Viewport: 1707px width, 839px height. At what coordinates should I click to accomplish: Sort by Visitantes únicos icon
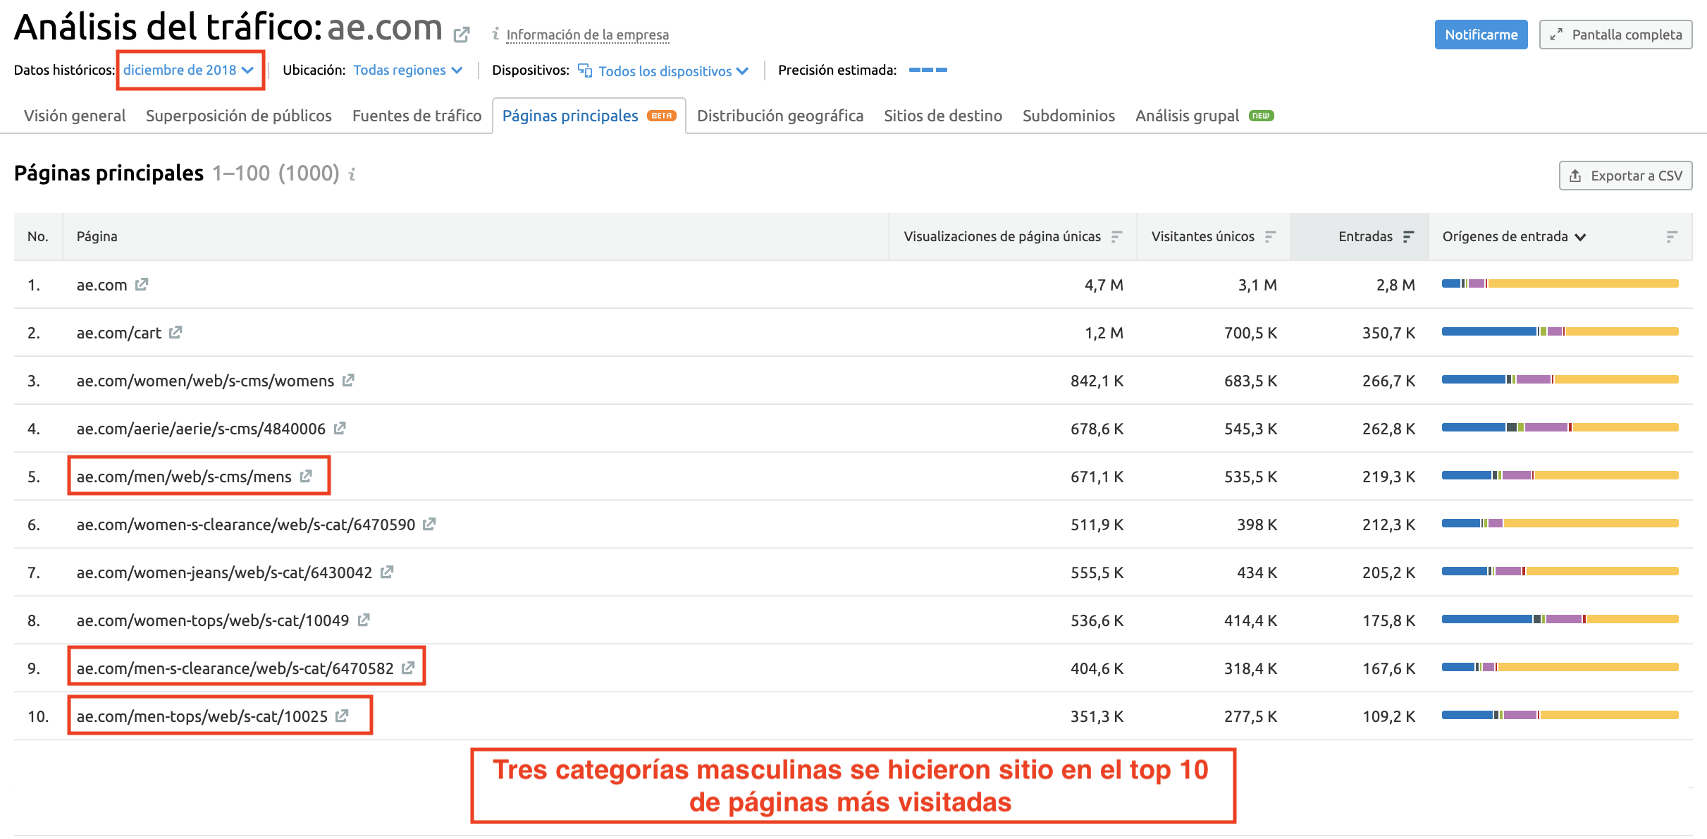pyautogui.click(x=1270, y=237)
